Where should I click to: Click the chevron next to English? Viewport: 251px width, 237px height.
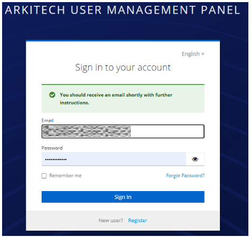point(203,54)
